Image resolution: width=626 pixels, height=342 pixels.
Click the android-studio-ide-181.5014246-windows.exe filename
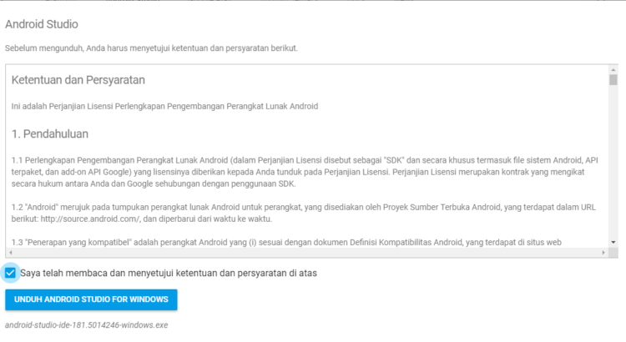86,324
